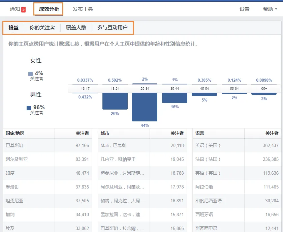This screenshot has width=283, height=232.
Task: Click the light blue 女性 legend swatch
Action: [x=31, y=74]
